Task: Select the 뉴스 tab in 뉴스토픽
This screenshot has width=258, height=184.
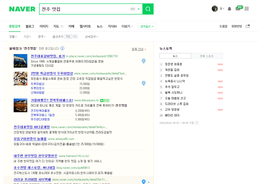Action: pos(175,56)
